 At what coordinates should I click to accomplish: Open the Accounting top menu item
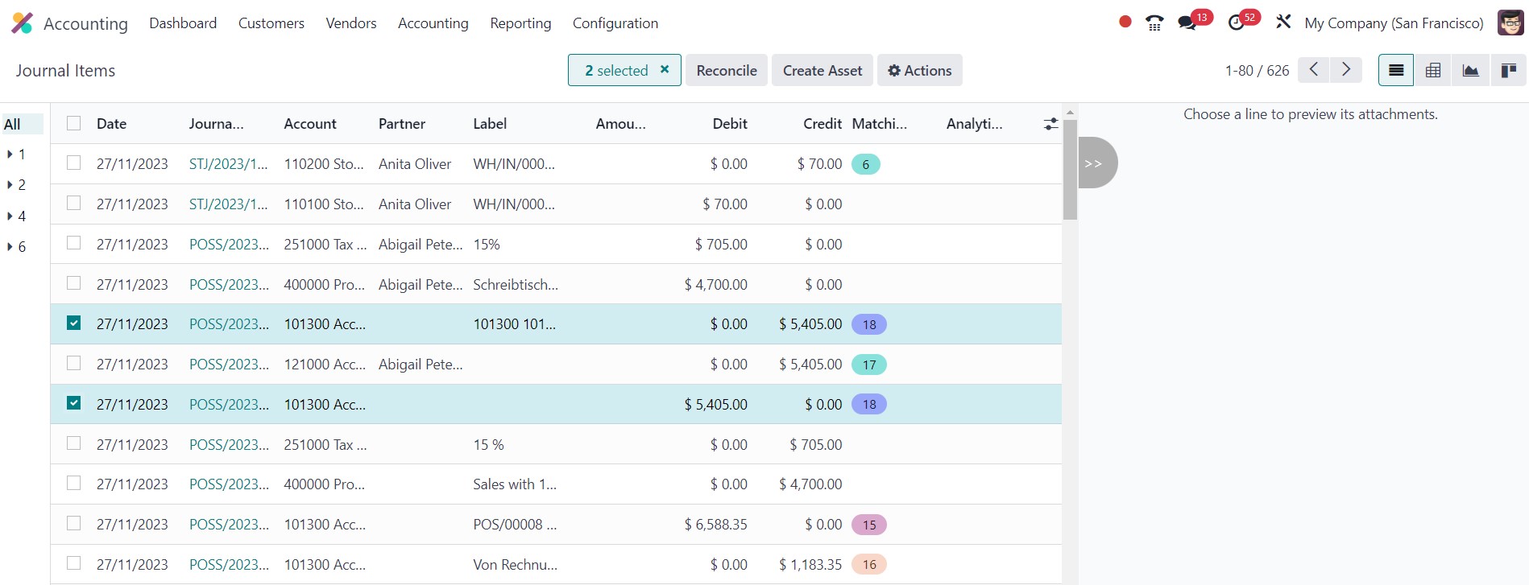click(x=433, y=23)
